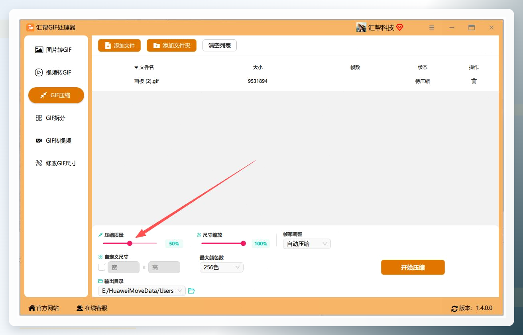
Task: Open the 视频转GIF section
Action: pyautogui.click(x=56, y=72)
